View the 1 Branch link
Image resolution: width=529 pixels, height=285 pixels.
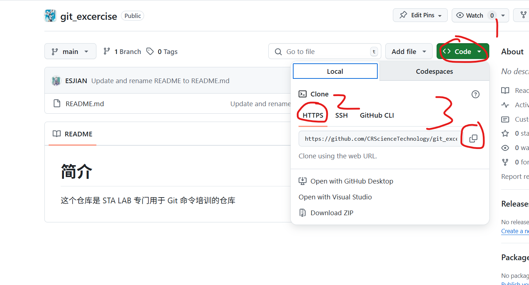(x=122, y=51)
